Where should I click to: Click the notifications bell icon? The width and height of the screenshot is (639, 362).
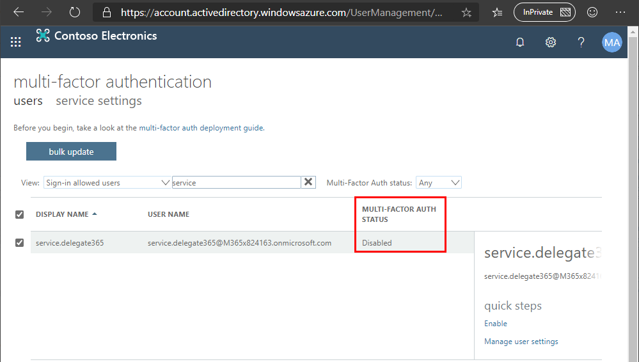(520, 42)
